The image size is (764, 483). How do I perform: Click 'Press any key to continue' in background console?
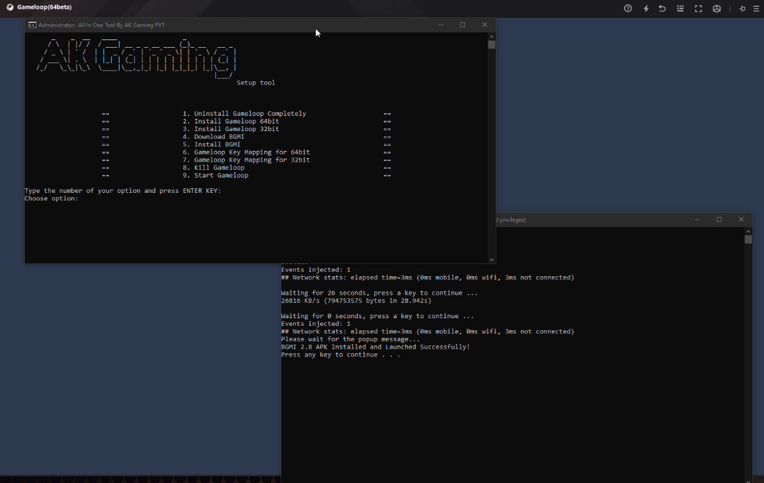tap(341, 354)
